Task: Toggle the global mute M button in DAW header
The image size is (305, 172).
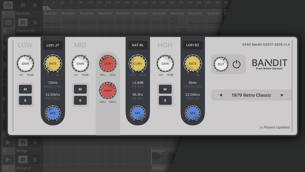Action: pyautogui.click(x=23, y=5)
